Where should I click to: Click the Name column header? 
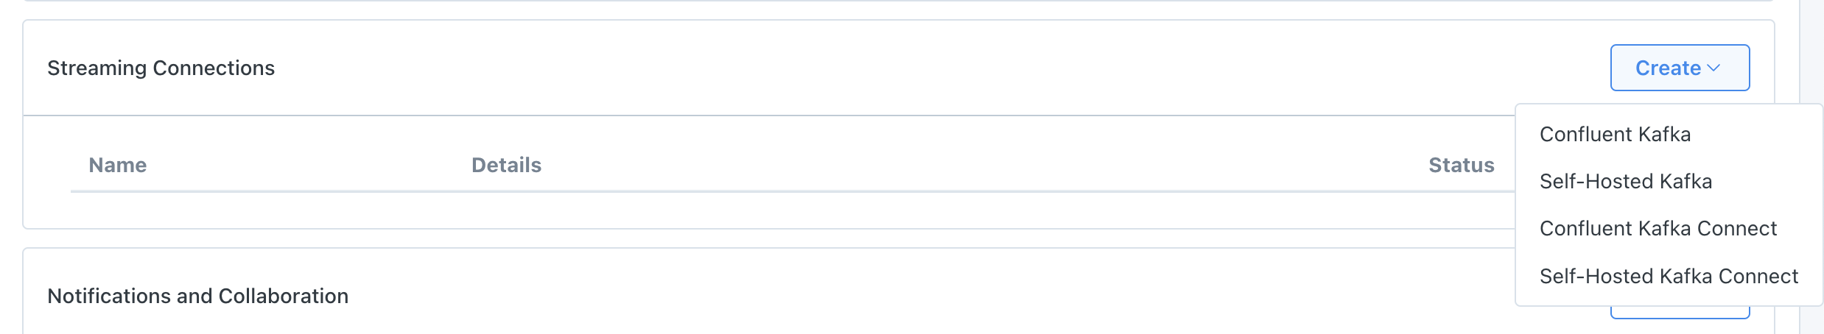click(x=118, y=166)
